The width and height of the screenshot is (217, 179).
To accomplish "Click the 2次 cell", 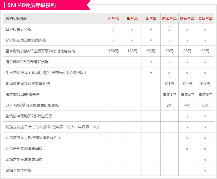I will point(169,105).
